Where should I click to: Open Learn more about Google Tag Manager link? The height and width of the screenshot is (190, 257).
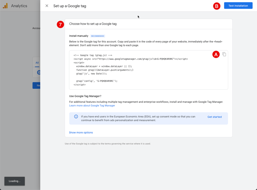(x=92, y=105)
